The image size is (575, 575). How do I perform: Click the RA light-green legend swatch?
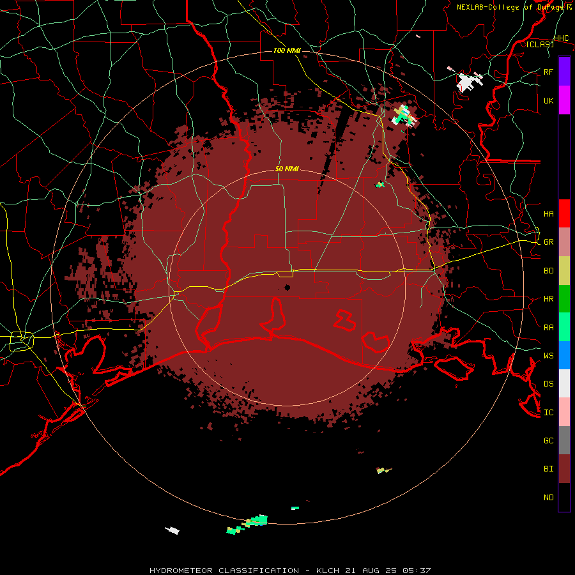click(564, 327)
